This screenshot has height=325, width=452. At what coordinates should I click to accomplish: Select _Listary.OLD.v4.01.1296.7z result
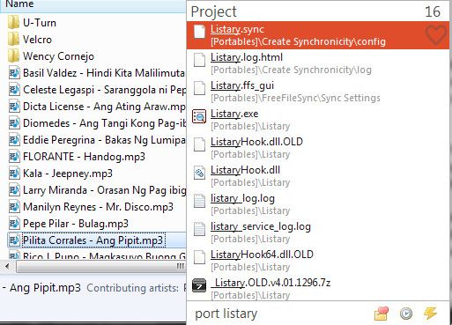[x=318, y=288]
